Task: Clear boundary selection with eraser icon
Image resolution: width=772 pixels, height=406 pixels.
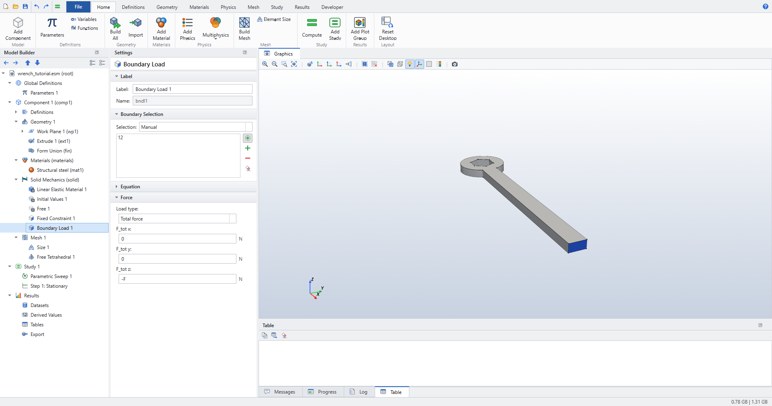Action: tap(248, 169)
